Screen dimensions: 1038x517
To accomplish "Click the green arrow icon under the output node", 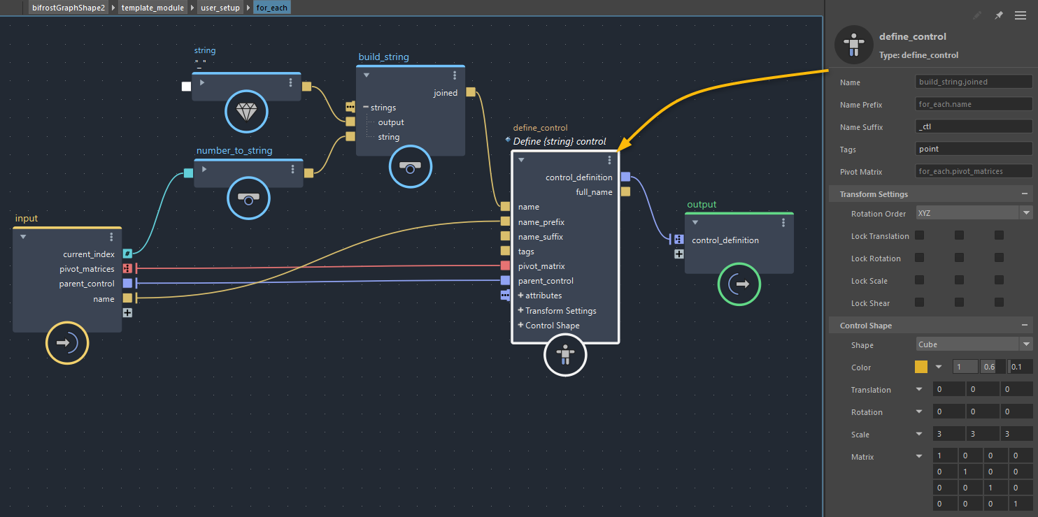I will point(739,284).
